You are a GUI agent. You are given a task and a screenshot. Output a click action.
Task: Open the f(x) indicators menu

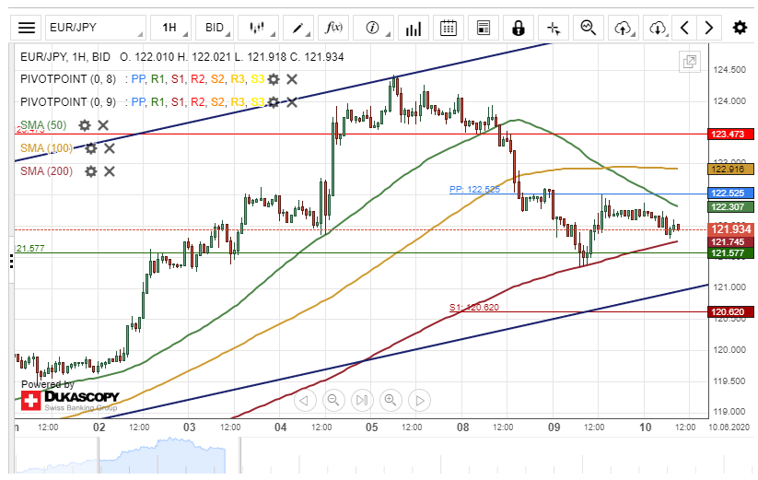(334, 28)
